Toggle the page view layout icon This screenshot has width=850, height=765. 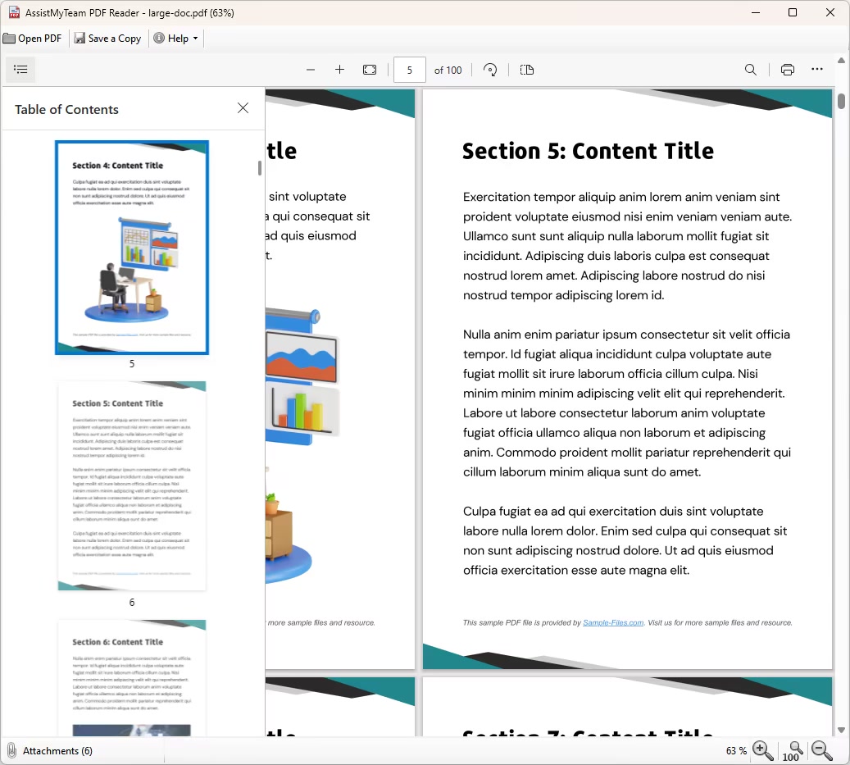point(527,70)
